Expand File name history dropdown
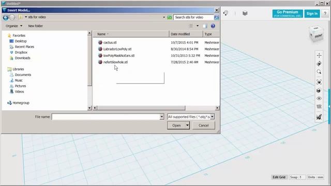The width and height of the screenshot is (331, 186). pos(162,117)
